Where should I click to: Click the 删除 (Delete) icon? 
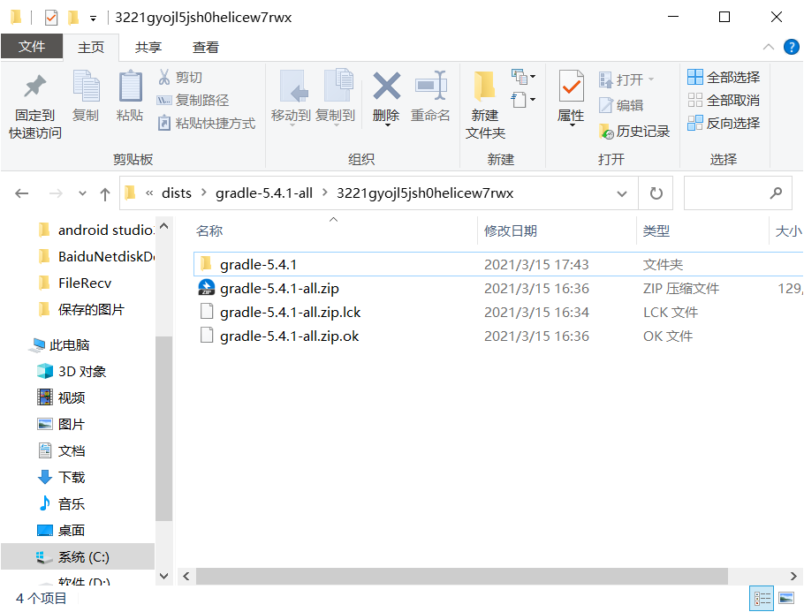tap(385, 97)
